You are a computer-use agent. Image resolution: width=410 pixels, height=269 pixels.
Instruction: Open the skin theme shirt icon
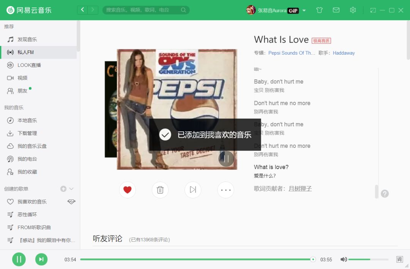319,10
